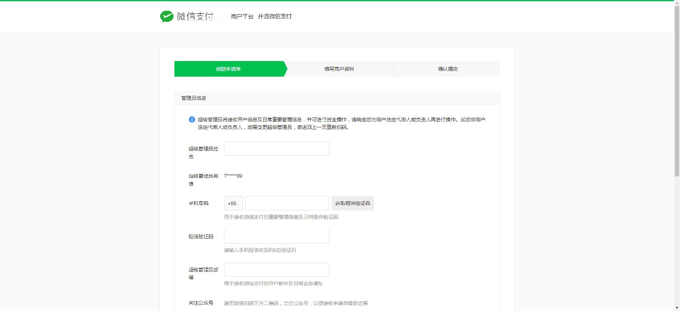
Task: Click the blue info notice icon
Action: click(x=192, y=119)
